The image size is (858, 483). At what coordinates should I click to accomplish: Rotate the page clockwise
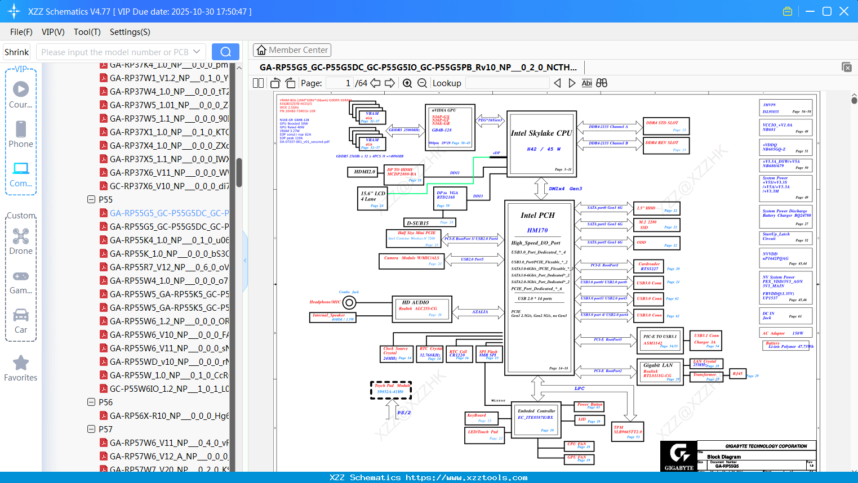click(x=290, y=83)
